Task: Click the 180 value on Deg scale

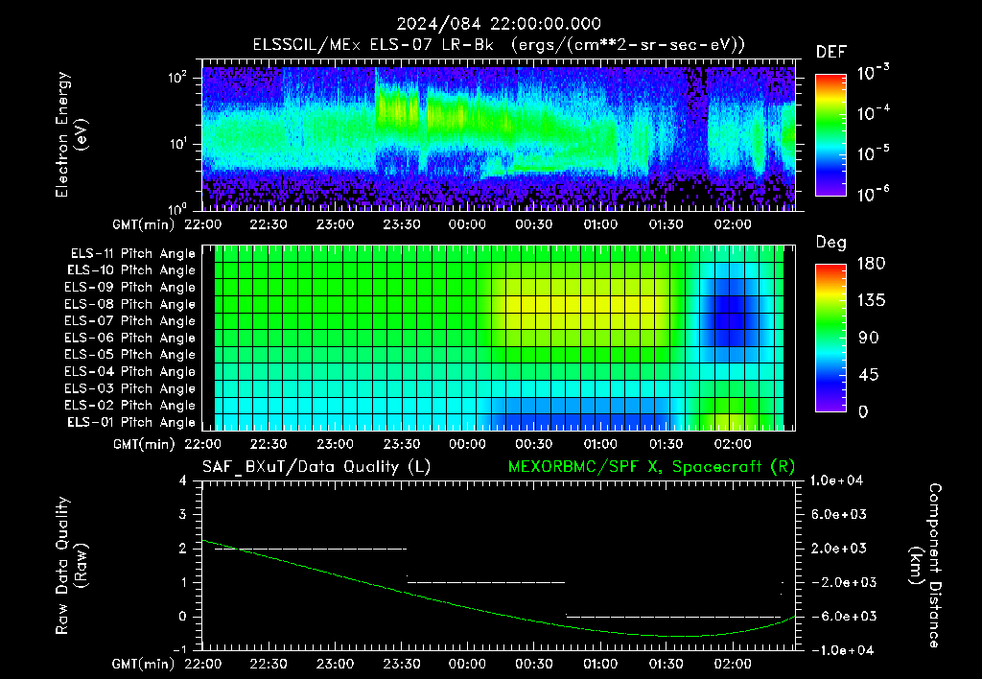Action: tap(871, 264)
